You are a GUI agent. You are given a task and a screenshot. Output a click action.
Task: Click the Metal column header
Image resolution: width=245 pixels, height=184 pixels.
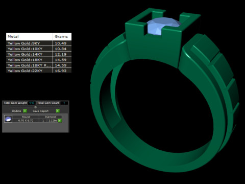29,36
